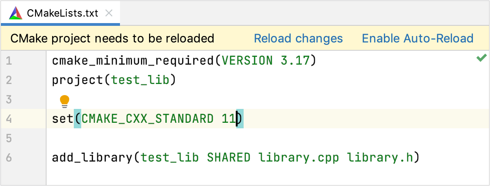Click the VERSION keyword on line 1
490x186 pixels.
tap(248, 60)
